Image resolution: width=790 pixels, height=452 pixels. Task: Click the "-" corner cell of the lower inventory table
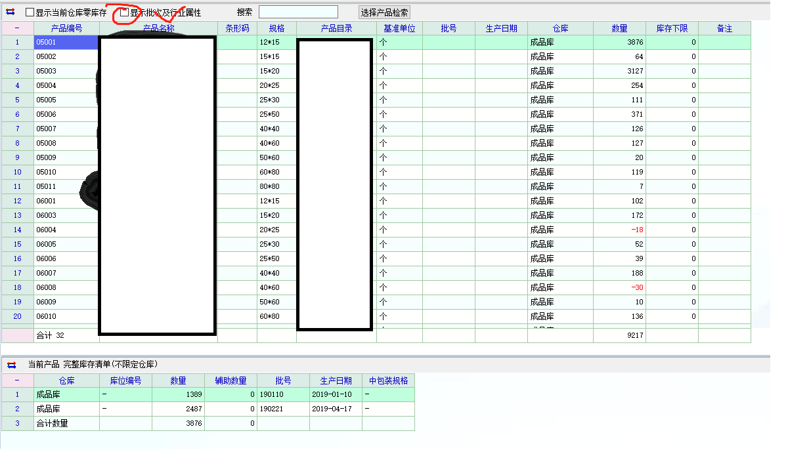[x=17, y=380]
